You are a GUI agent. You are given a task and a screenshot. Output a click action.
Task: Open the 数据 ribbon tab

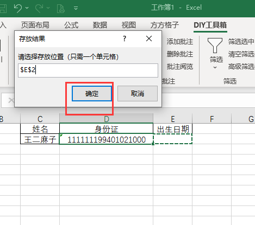point(100,25)
